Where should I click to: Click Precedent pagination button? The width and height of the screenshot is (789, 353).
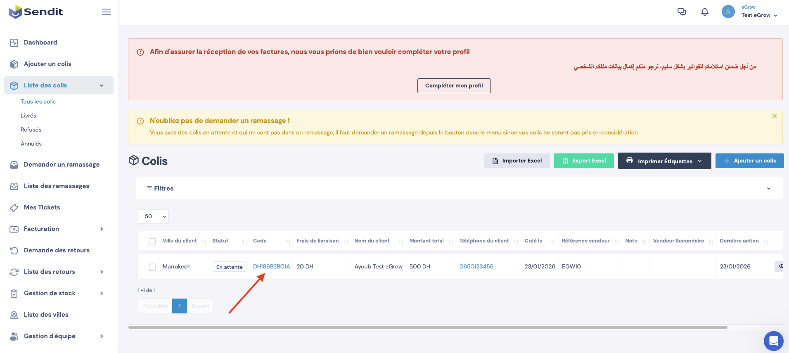coord(155,306)
